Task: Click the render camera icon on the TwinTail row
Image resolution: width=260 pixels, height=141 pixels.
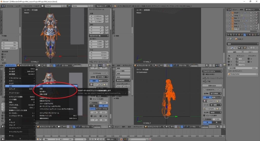Action: pos(256,21)
